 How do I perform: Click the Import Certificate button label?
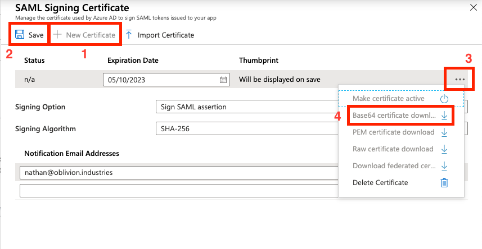pyautogui.click(x=166, y=35)
